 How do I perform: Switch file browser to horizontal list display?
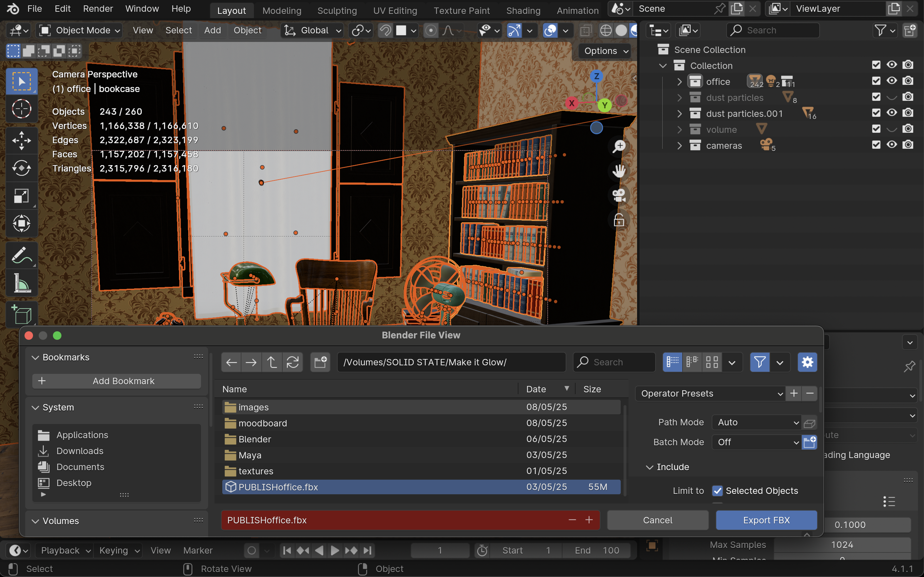(x=692, y=362)
